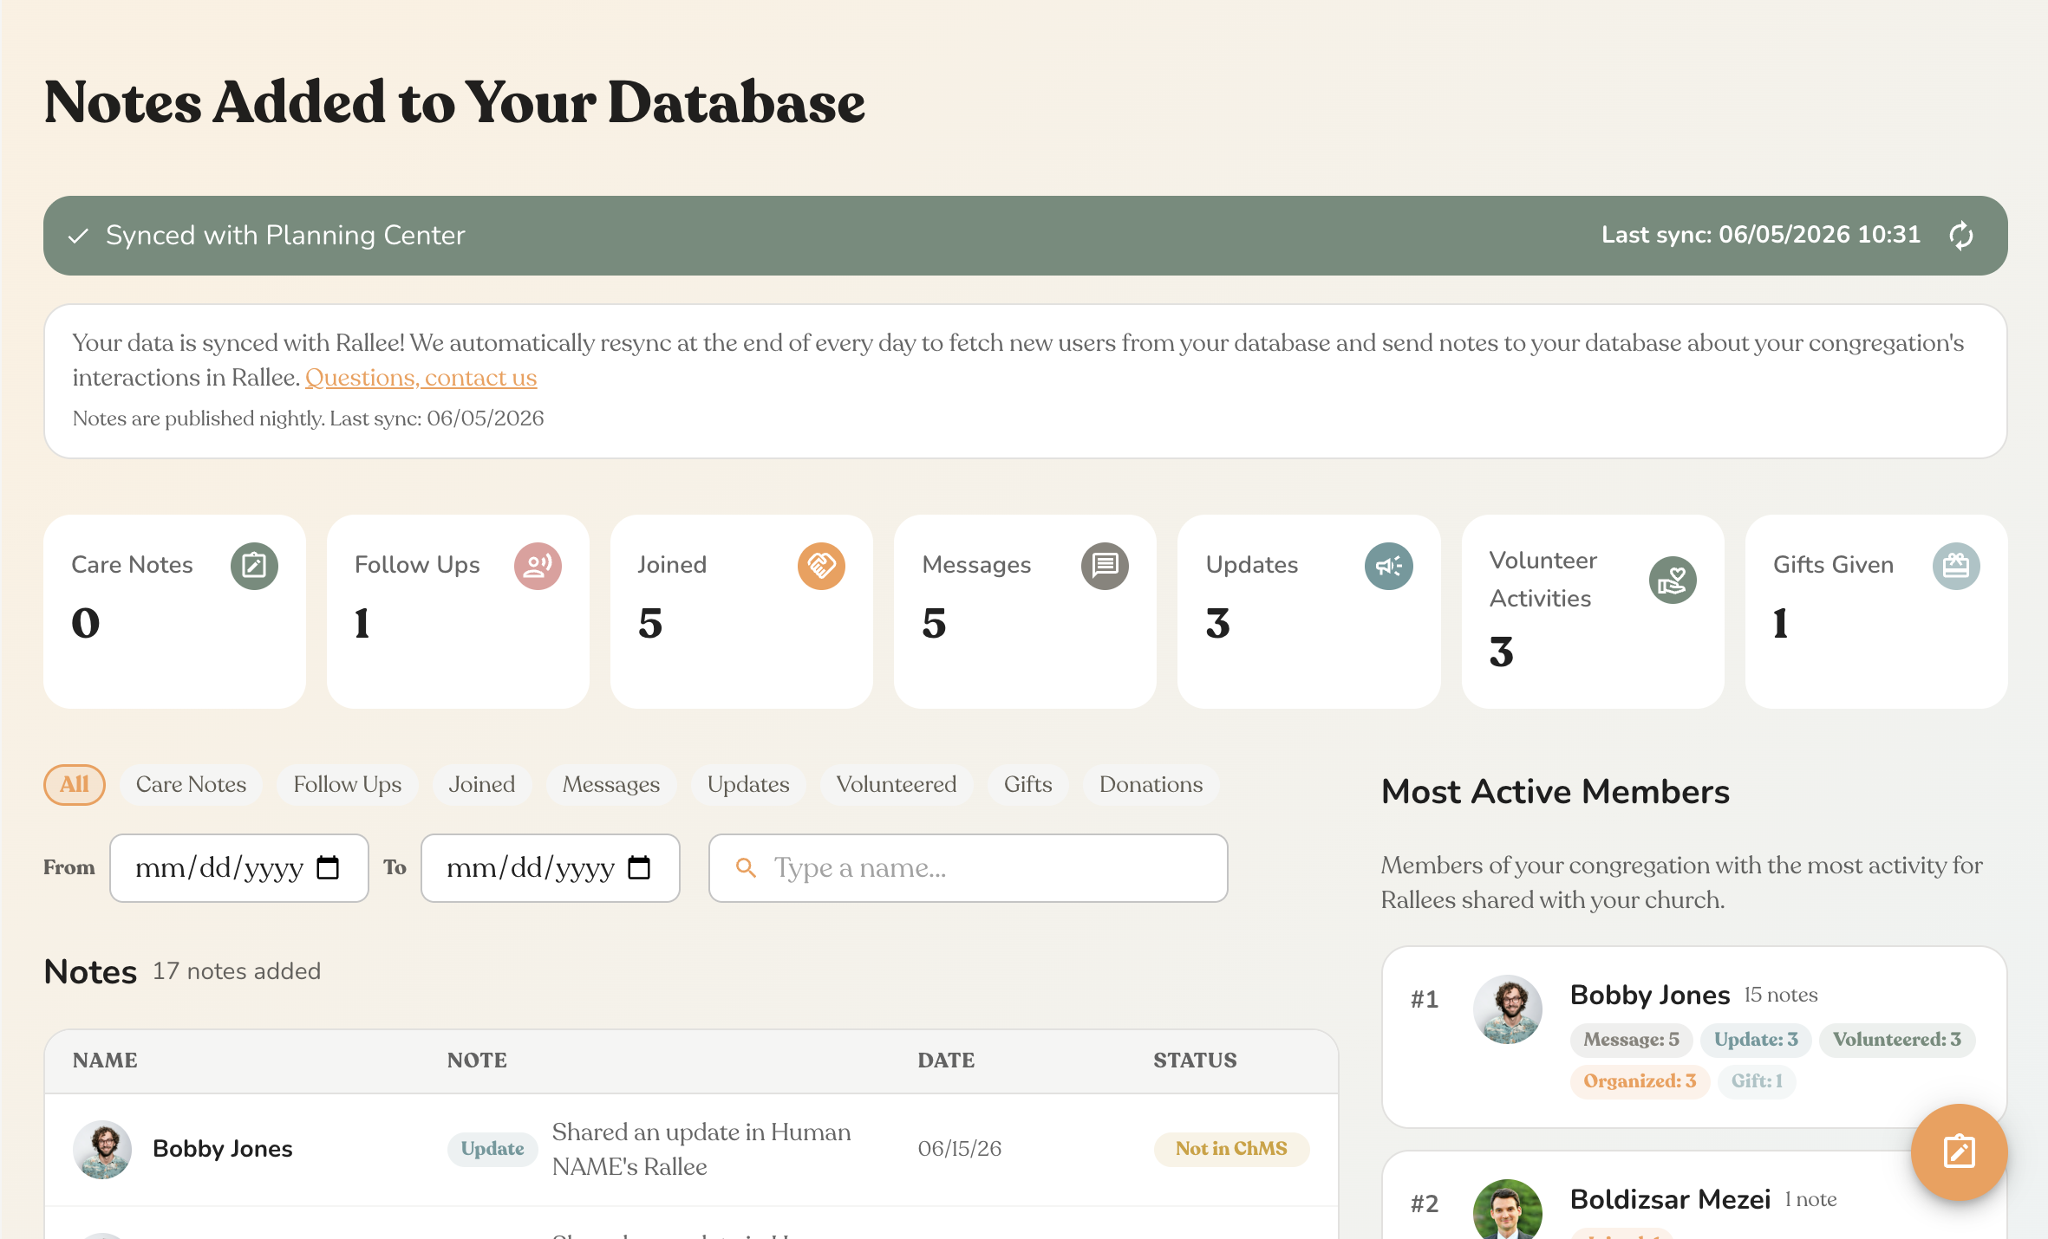
Task: Open the From date calendar picker icon
Action: coord(328,867)
